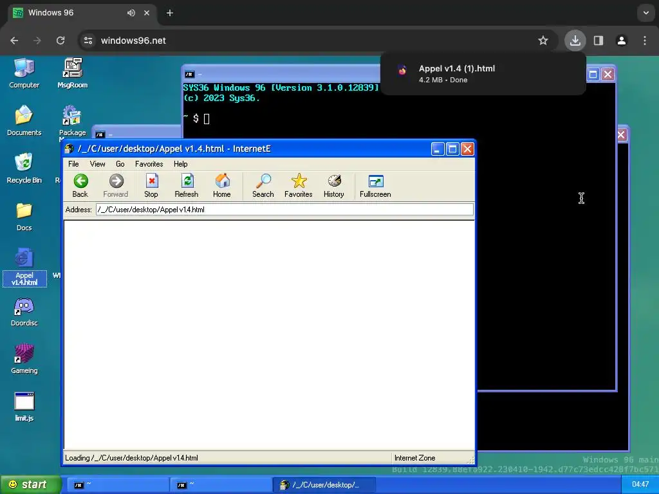
Task: Click the Loading status bar text
Action: 131,458
